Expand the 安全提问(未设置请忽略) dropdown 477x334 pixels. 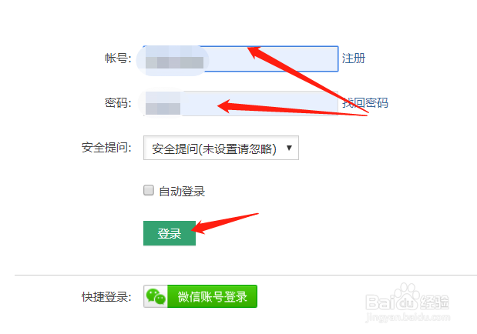(x=221, y=148)
